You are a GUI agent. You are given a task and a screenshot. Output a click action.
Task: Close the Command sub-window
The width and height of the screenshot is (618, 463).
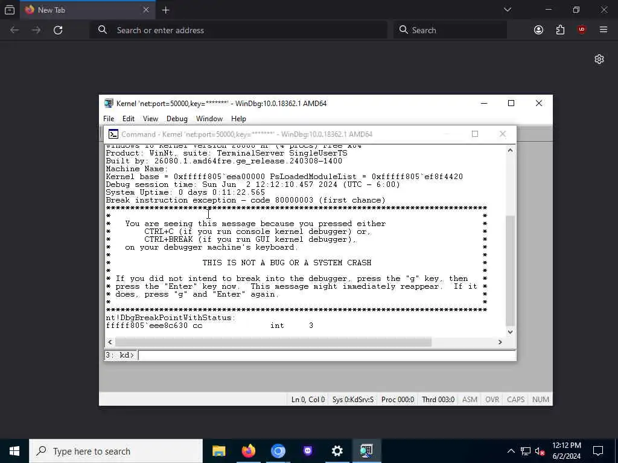click(x=503, y=134)
